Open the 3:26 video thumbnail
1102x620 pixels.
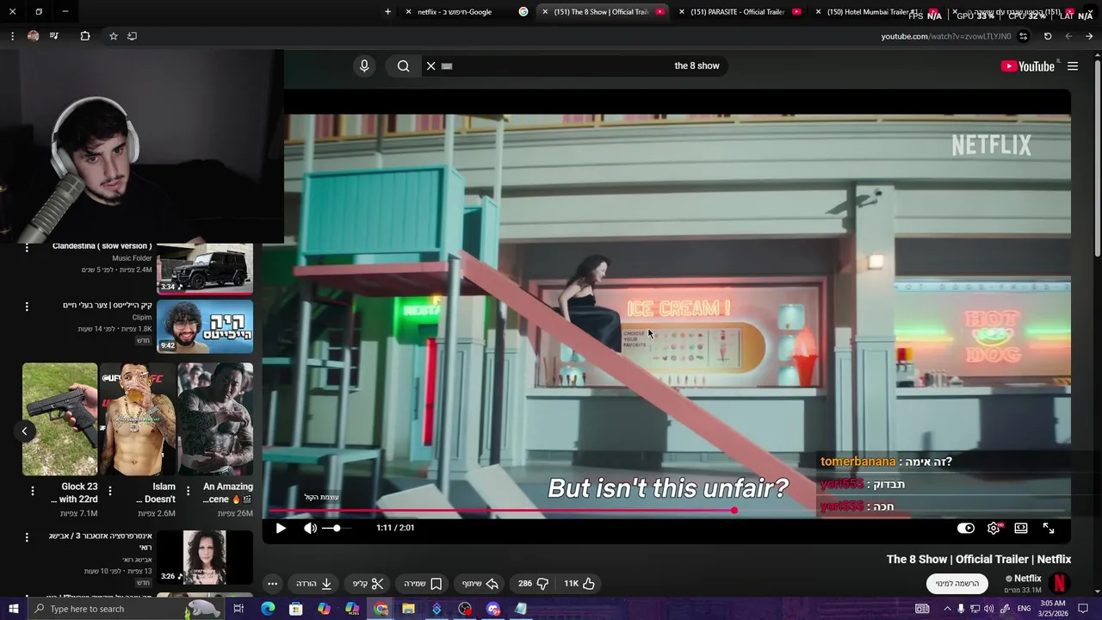coord(205,557)
